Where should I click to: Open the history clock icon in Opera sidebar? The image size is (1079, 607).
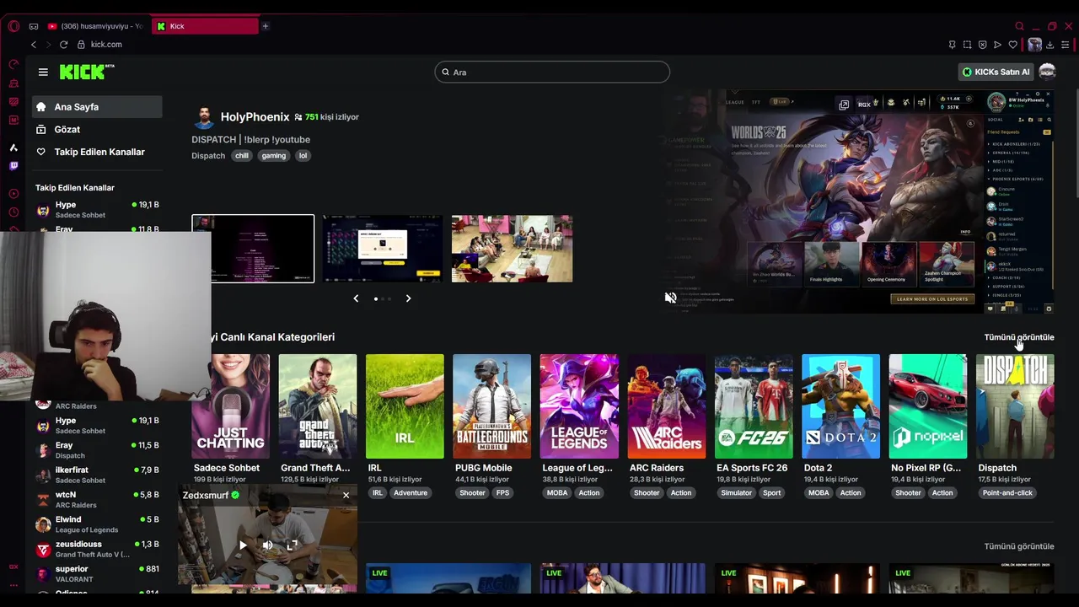click(13, 212)
